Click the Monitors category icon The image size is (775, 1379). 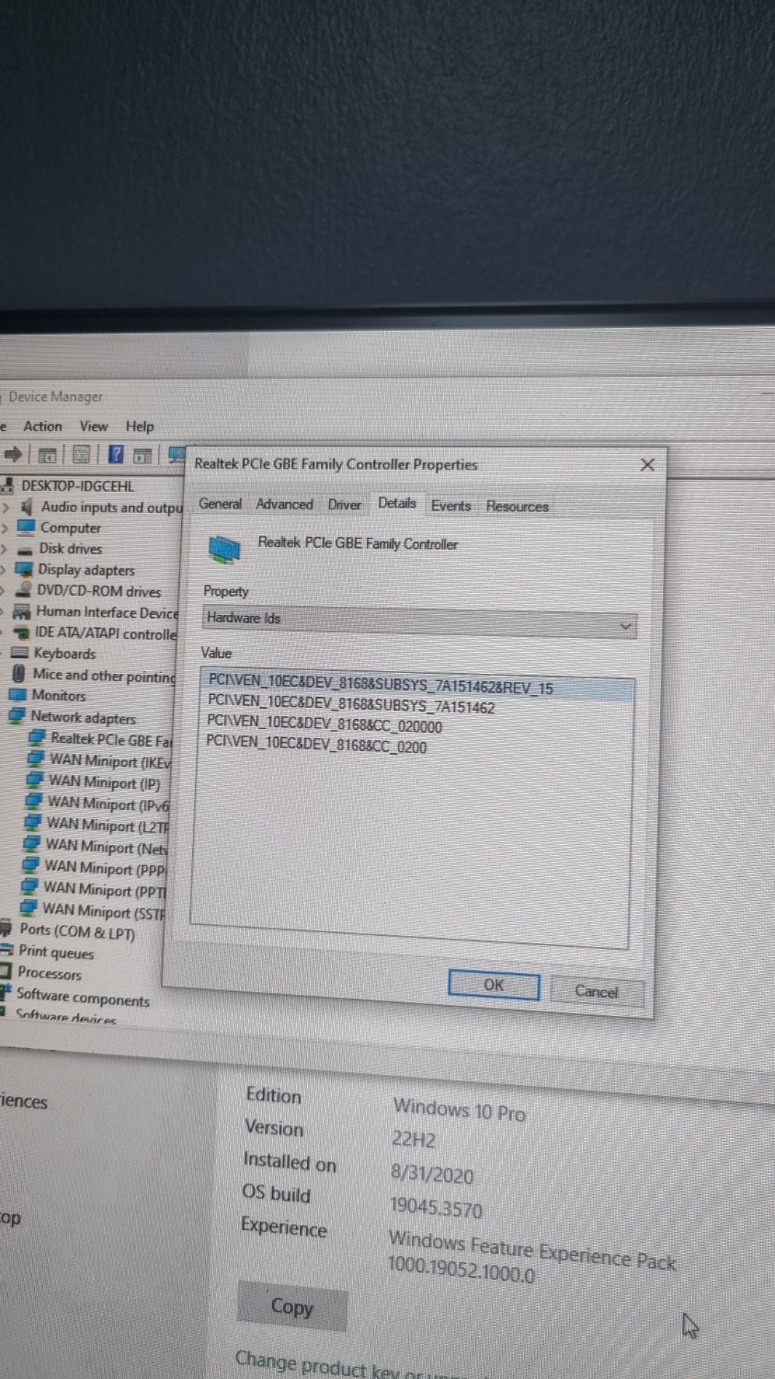click(x=17, y=695)
